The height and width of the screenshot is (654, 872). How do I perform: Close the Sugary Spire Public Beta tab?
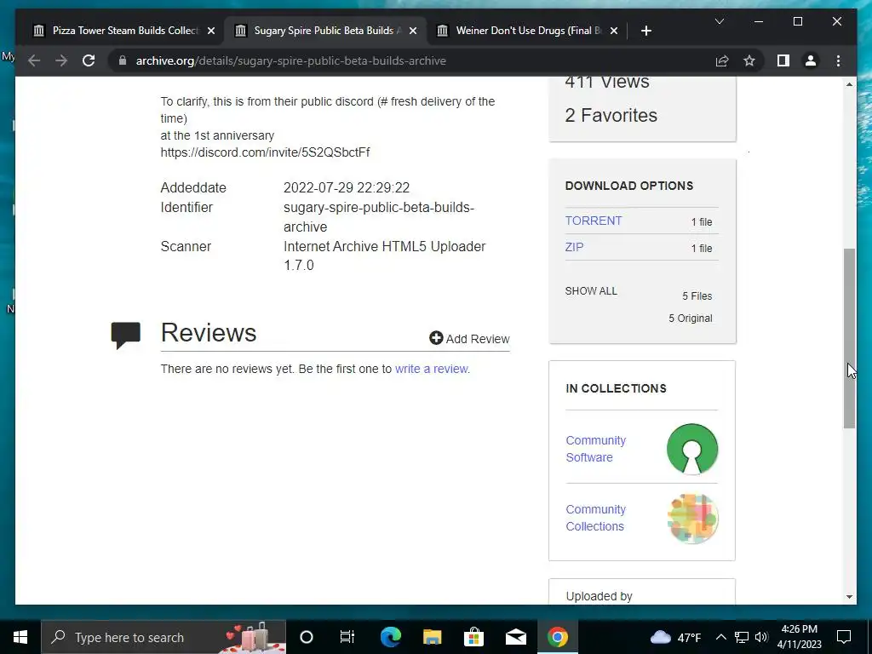pyautogui.click(x=413, y=31)
